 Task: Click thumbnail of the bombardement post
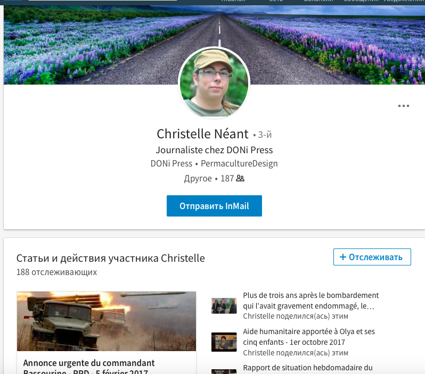tap(224, 306)
